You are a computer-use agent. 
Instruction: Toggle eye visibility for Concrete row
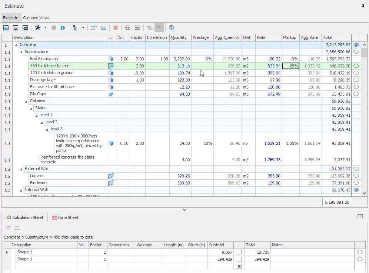tap(356, 45)
